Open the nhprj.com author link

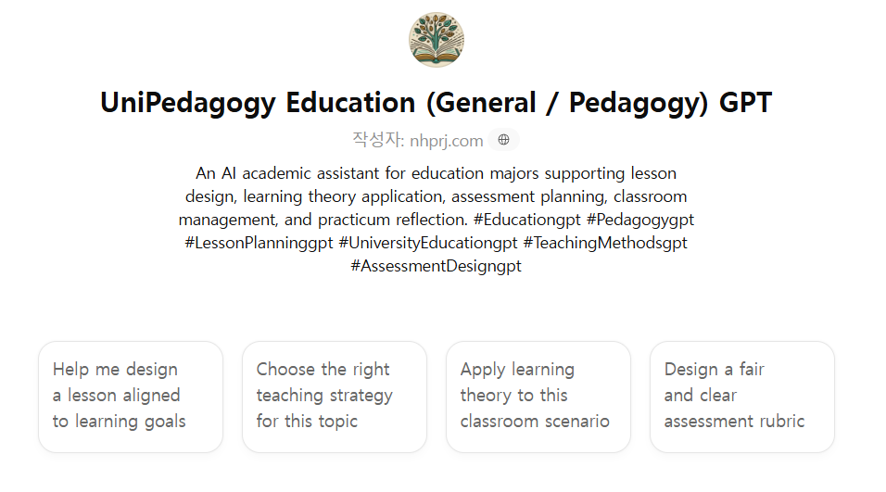pyautogui.click(x=446, y=140)
